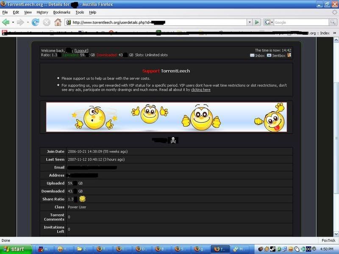Click the 4:50 PM system clock
Image resolution: width=339 pixels, height=254 pixels.
point(327,249)
